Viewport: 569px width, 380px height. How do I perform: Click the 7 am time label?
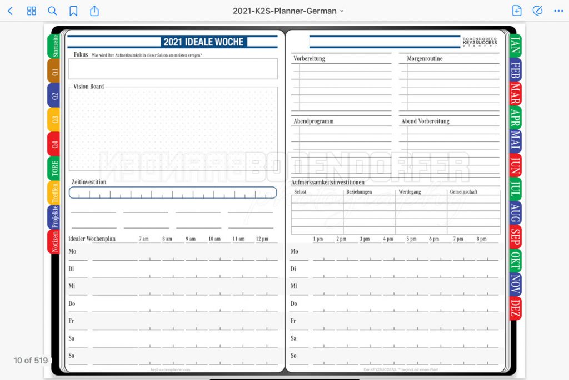pos(144,239)
